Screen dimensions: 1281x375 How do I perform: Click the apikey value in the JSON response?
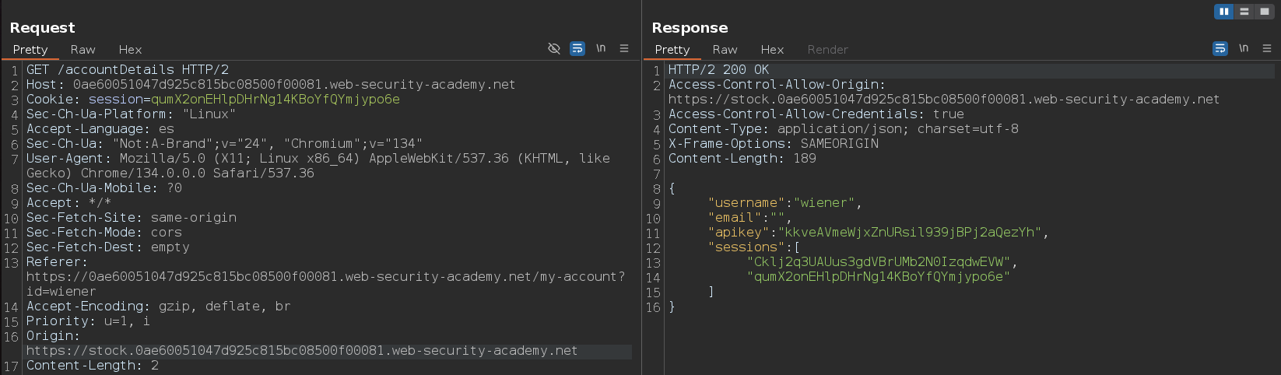point(910,233)
